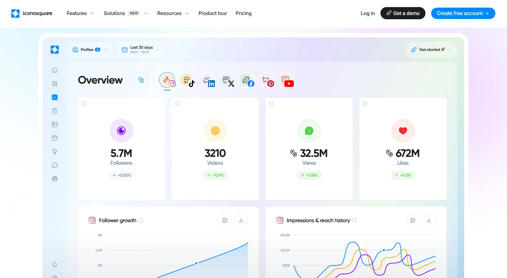
Task: Show table view for Follower growth
Action: (225, 221)
